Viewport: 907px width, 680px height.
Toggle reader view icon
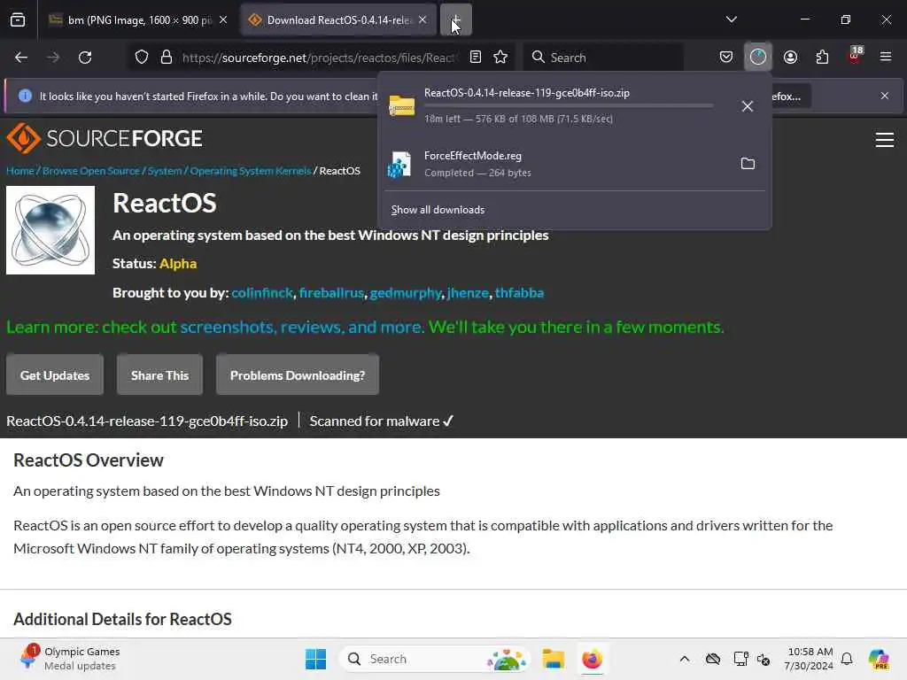point(476,58)
